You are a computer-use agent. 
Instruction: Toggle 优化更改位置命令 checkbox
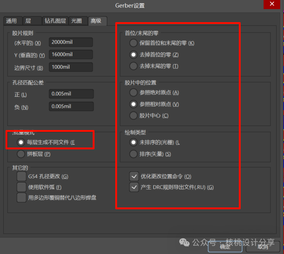click(x=134, y=176)
